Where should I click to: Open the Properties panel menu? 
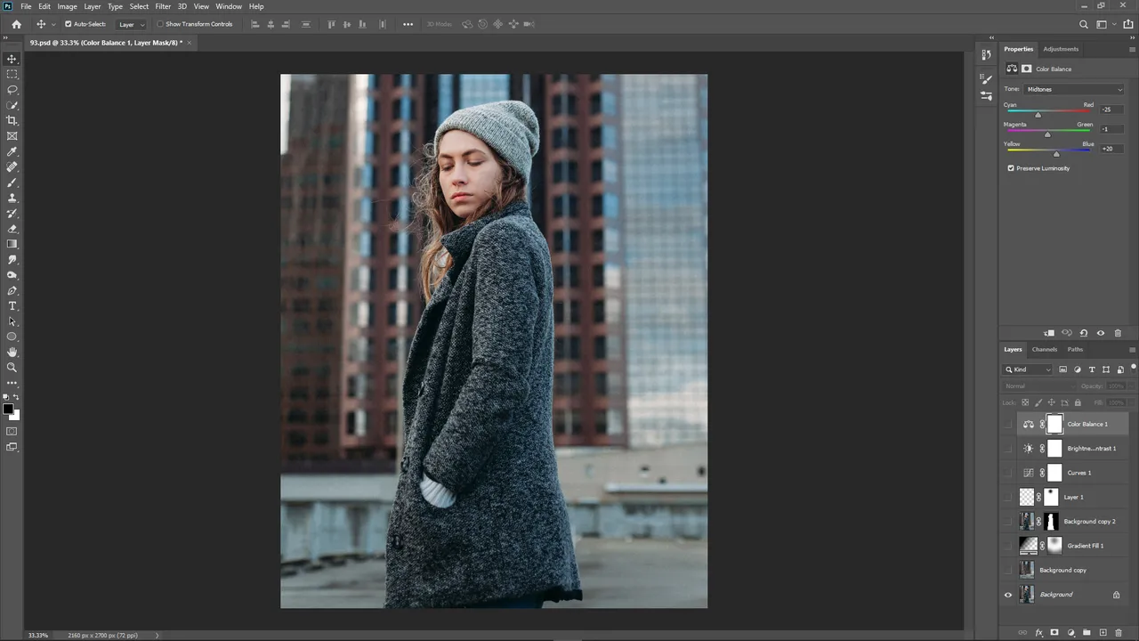pos(1132,49)
